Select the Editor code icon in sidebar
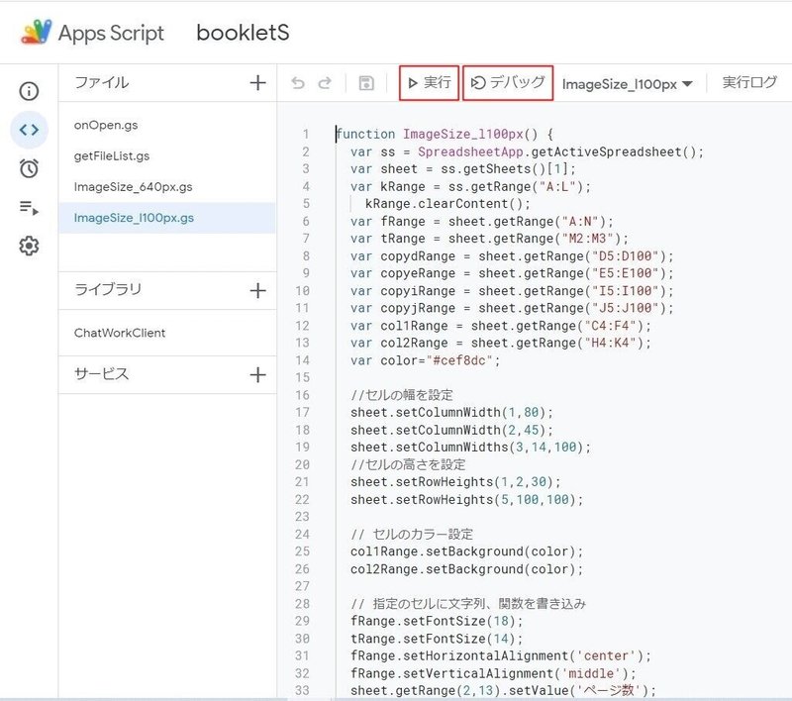Screen dimensions: 792x701 pos(29,130)
